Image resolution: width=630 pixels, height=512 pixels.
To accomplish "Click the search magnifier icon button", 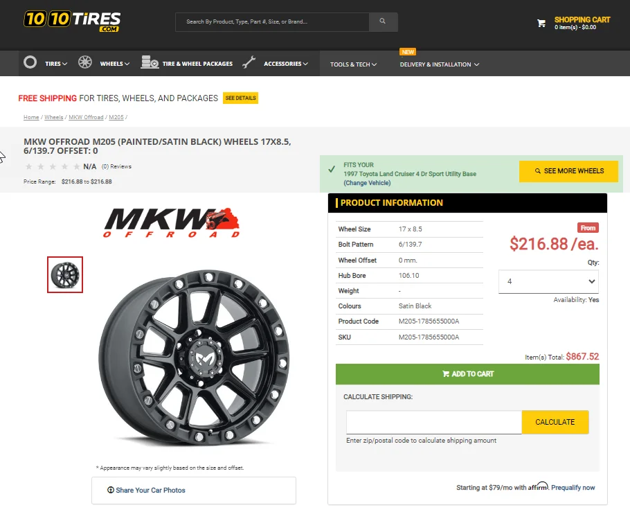I will click(x=383, y=21).
